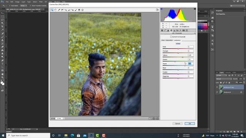The image size is (246, 138).
Task: Toggle lock transparent pixels in Layers
Action: point(221,82)
